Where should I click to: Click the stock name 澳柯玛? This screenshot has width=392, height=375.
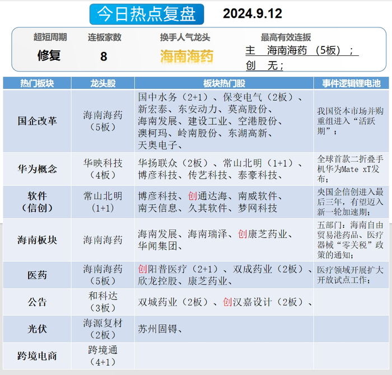pyautogui.click(x=152, y=133)
